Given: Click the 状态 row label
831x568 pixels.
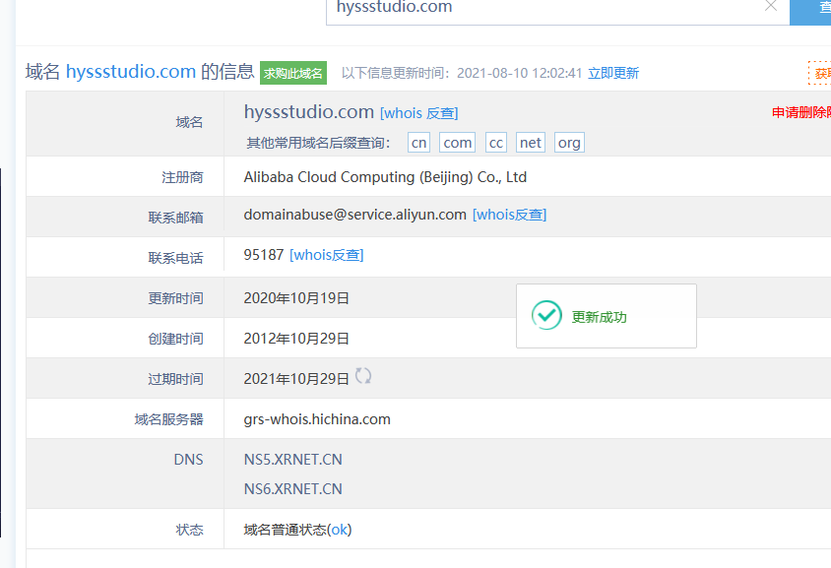Looking at the screenshot, I should pyautogui.click(x=189, y=530).
